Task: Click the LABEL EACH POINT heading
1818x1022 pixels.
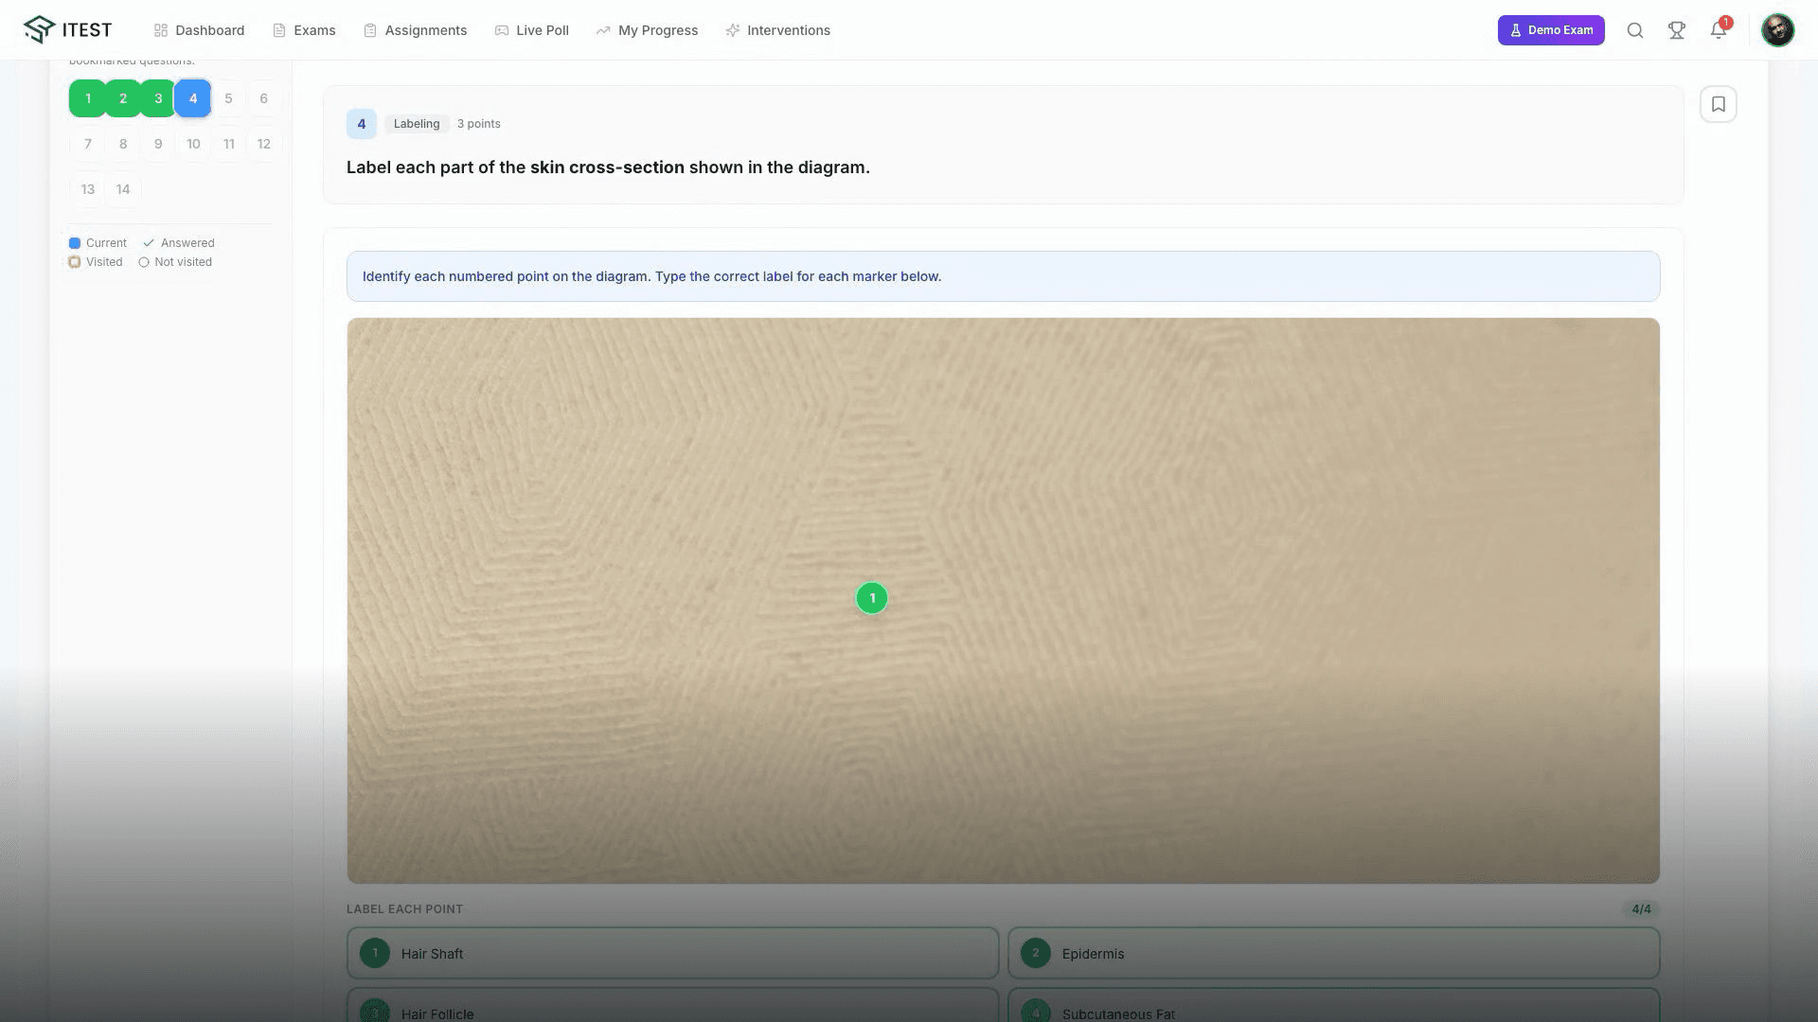Action: tap(404, 909)
